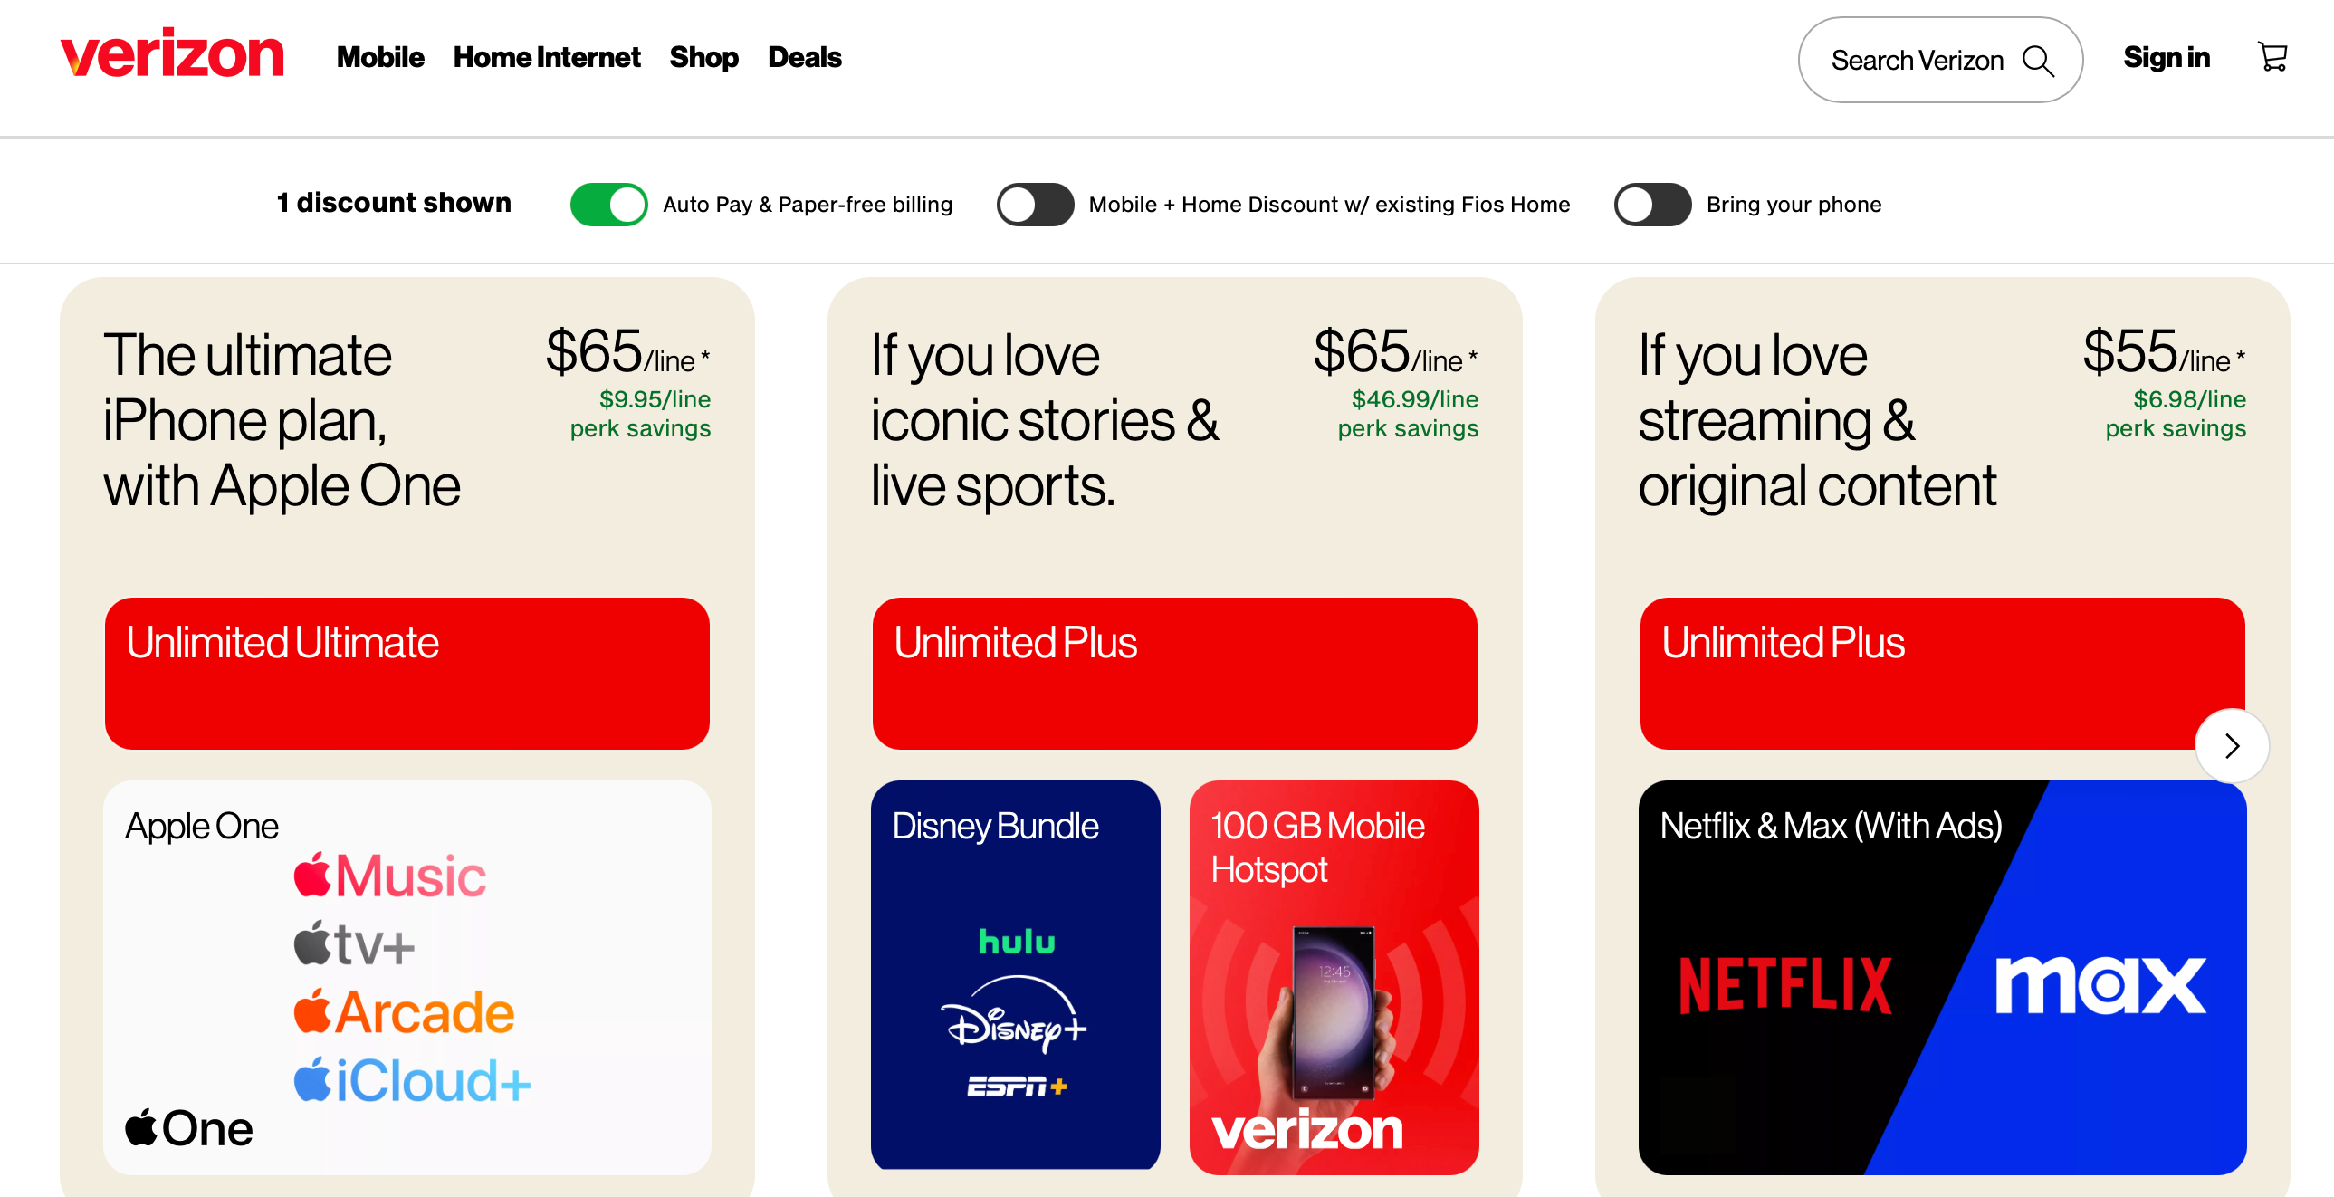
Task: Click the Home Internet tab
Action: tap(547, 58)
